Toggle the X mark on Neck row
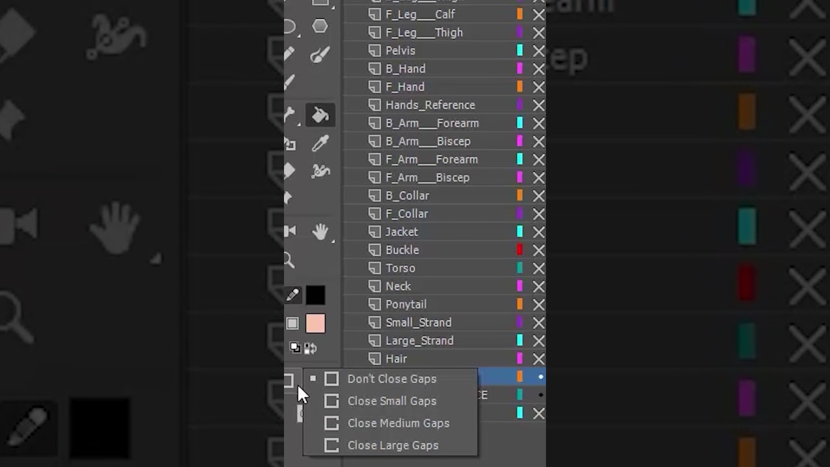 pyautogui.click(x=539, y=286)
